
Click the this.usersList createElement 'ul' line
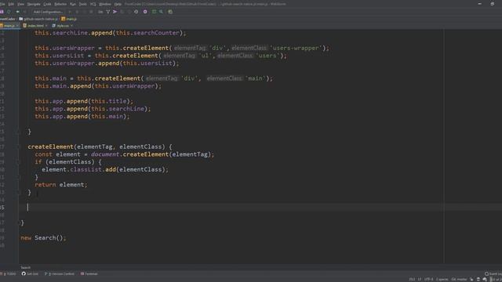point(161,56)
